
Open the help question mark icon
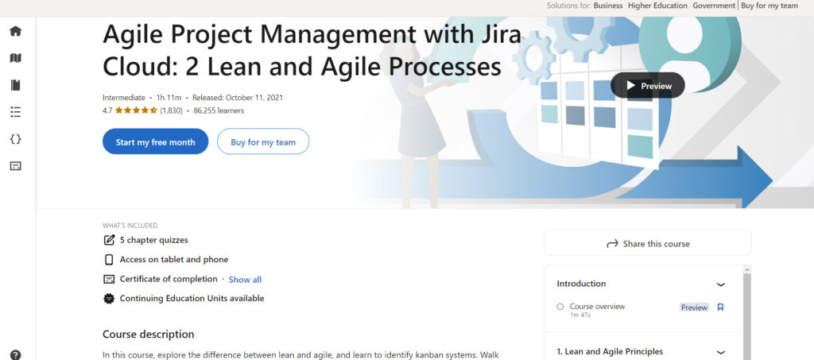[15, 354]
